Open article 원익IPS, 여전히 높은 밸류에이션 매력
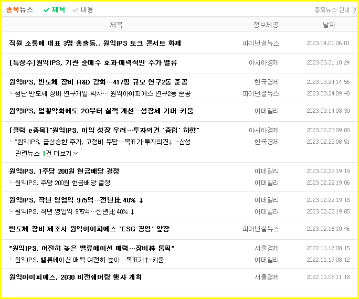This screenshot has height=299, width=359. [92, 248]
